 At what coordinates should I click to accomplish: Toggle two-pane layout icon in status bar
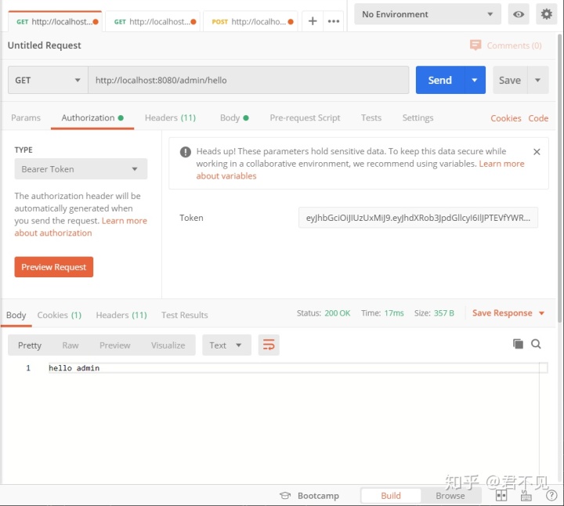pyautogui.click(x=501, y=496)
